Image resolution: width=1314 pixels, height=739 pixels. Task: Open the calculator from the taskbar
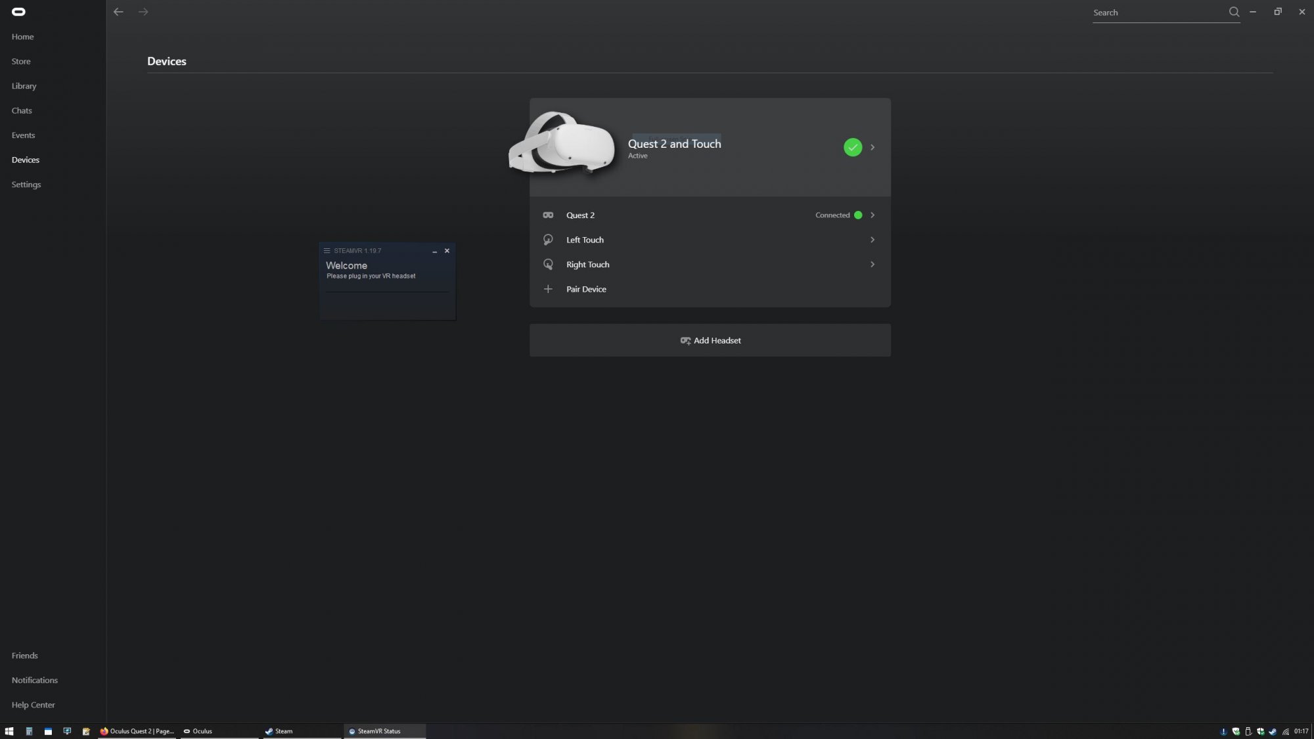tap(29, 731)
